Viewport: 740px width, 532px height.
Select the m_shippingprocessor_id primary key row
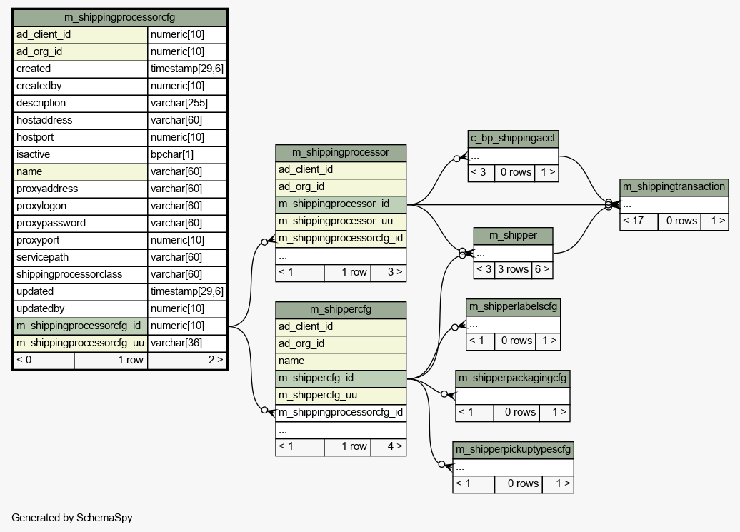pyautogui.click(x=341, y=204)
